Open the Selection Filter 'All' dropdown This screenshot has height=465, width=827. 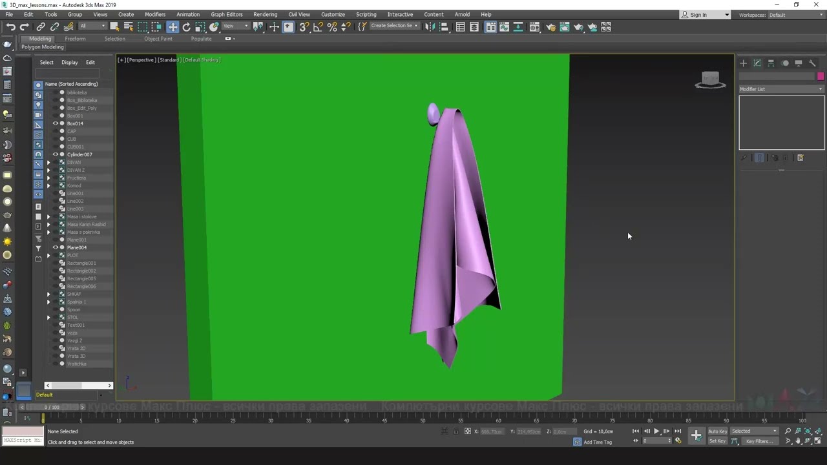click(92, 26)
